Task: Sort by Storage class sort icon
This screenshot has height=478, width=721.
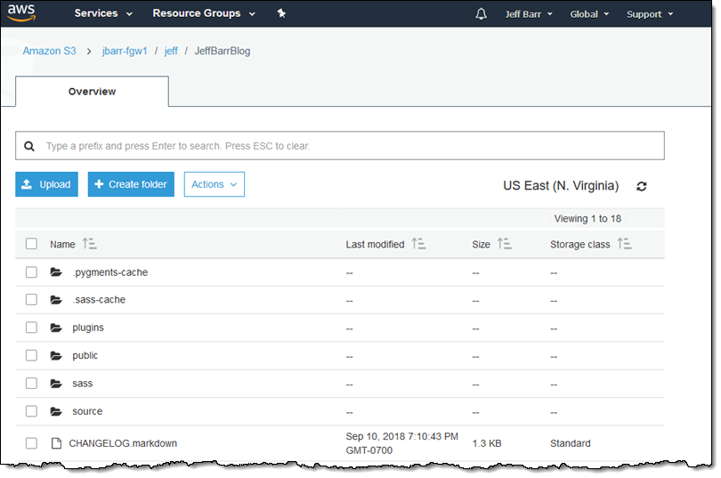Action: (x=624, y=244)
